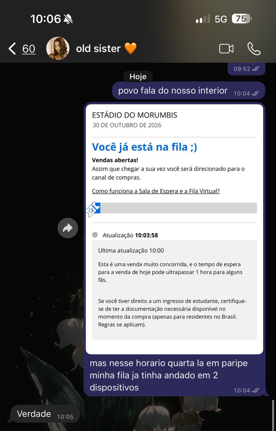Start a voice call
This screenshot has width=276, height=431.
pos(254,49)
